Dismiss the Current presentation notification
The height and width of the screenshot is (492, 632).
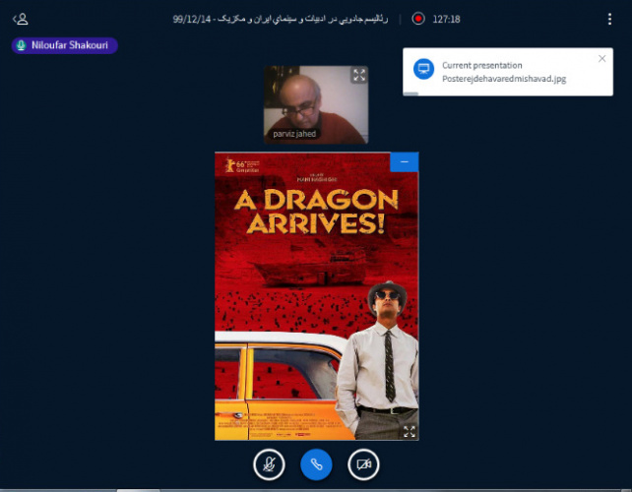(x=601, y=58)
